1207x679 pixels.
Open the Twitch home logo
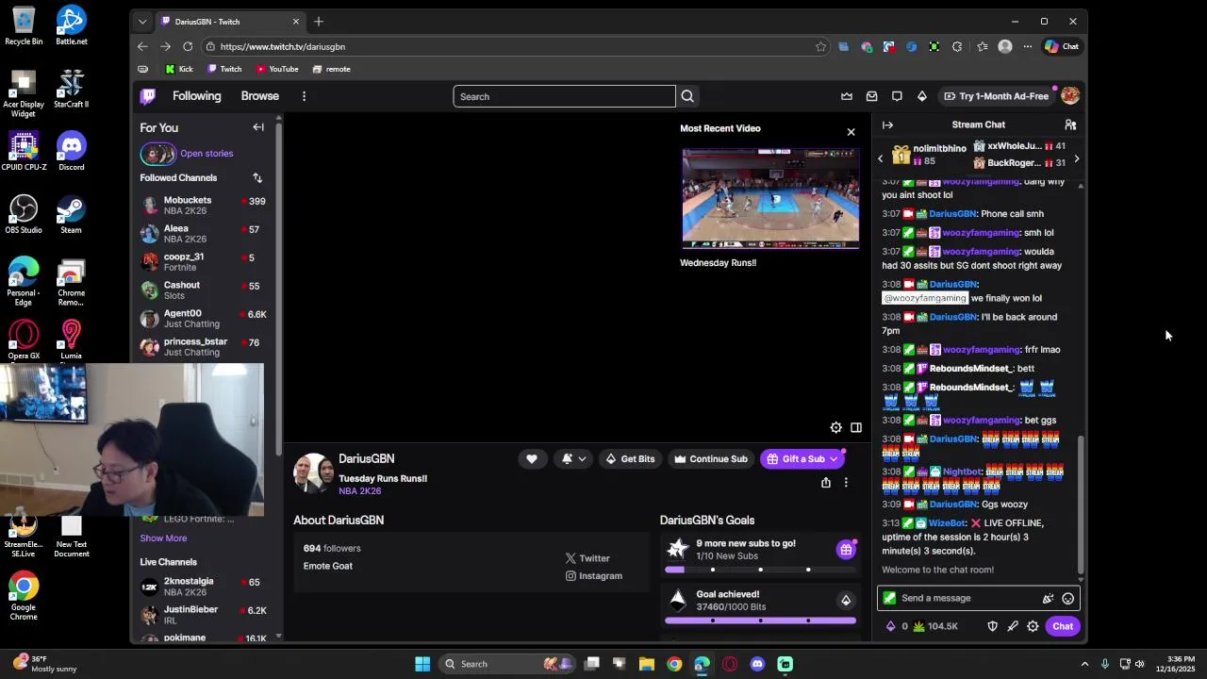click(x=148, y=96)
